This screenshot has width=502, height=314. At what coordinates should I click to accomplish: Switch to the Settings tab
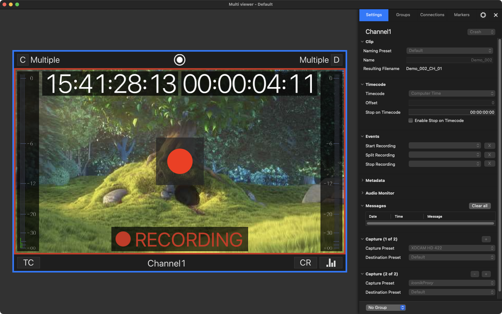pos(374,15)
